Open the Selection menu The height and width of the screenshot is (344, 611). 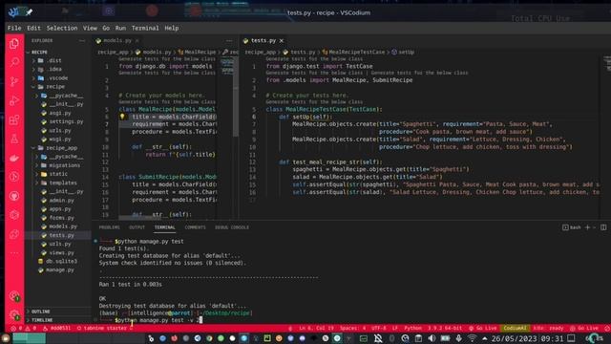coord(62,28)
